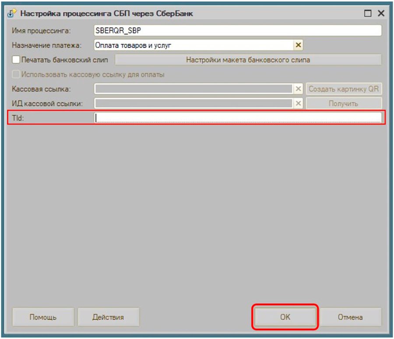Open the Помощь help button
The image size is (394, 339).
coord(43,317)
